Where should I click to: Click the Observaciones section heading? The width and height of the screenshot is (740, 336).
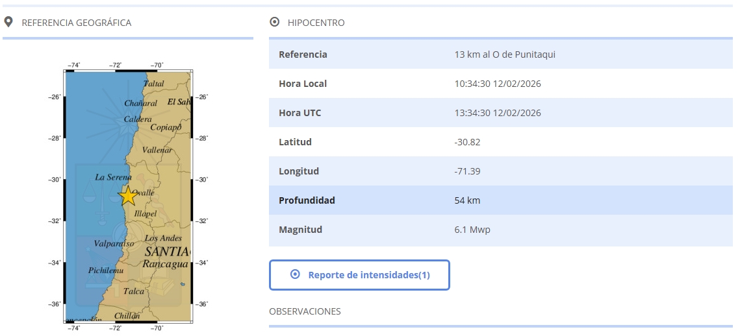point(305,311)
